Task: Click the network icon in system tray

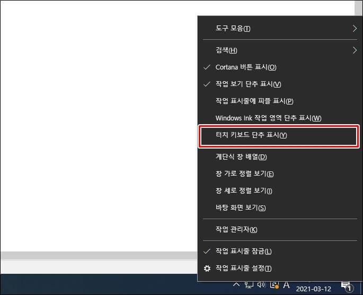Action: click(249, 285)
